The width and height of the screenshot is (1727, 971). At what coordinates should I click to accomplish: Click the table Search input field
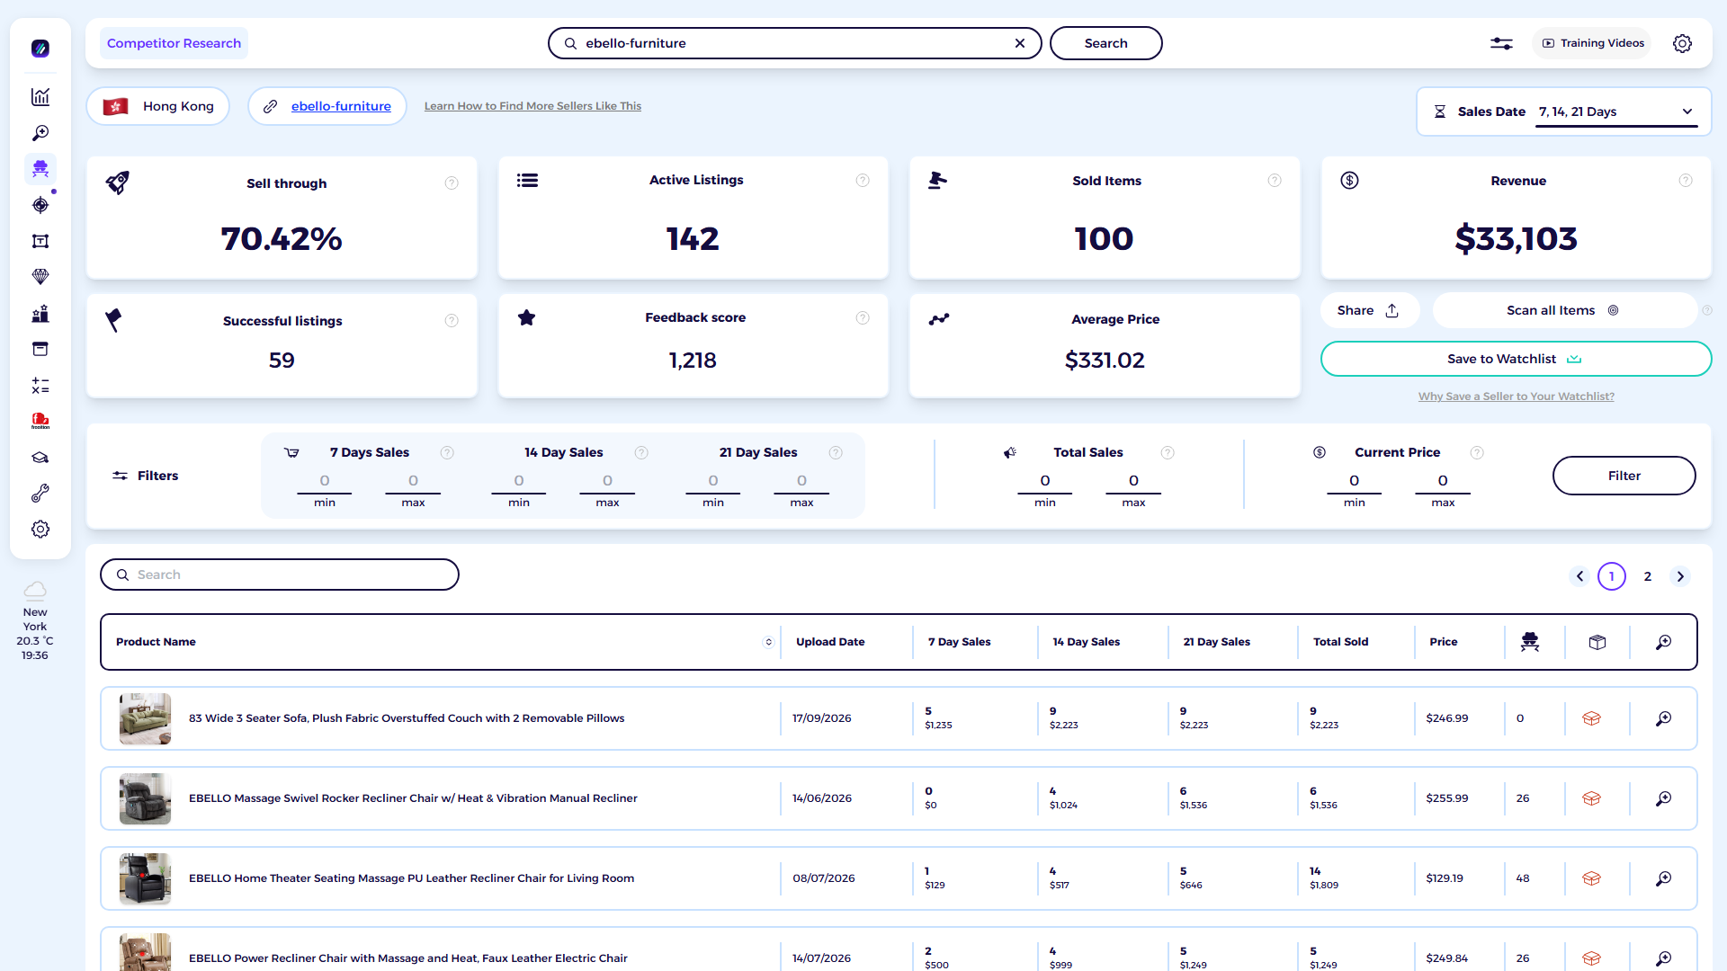(280, 575)
